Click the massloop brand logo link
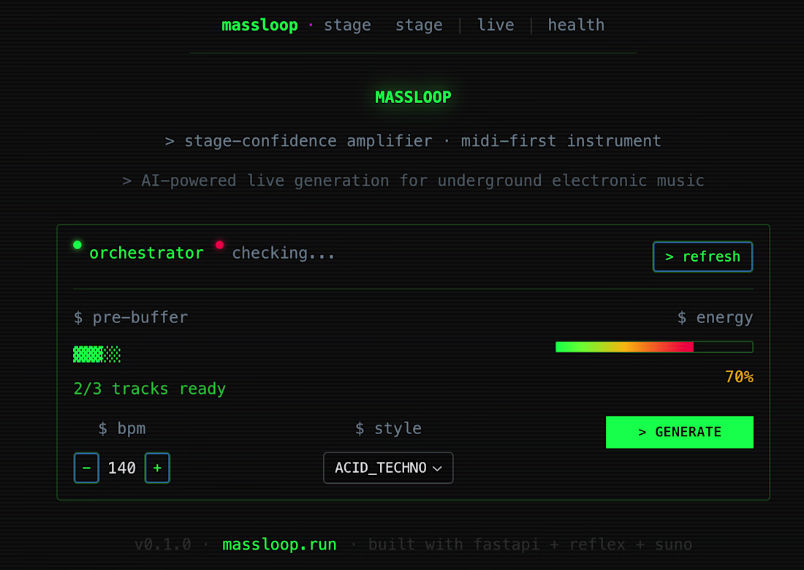Viewport: 804px width, 570px height. point(259,25)
